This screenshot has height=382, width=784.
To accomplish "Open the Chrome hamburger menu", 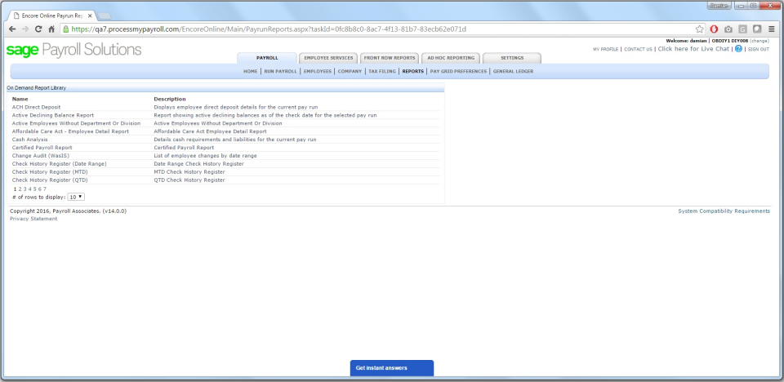I will click(x=772, y=29).
